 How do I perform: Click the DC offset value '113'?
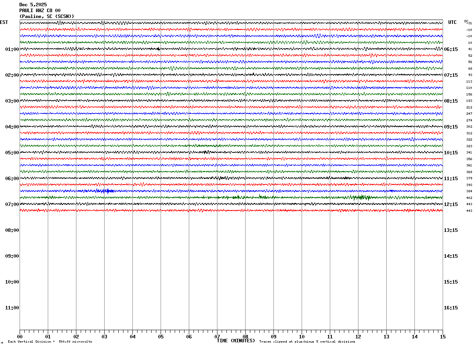tap(469, 82)
